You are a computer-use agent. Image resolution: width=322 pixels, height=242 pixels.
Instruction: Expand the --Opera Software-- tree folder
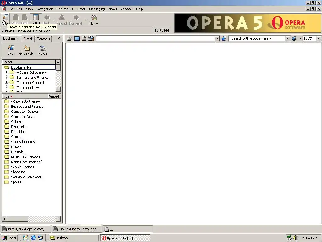6,72
